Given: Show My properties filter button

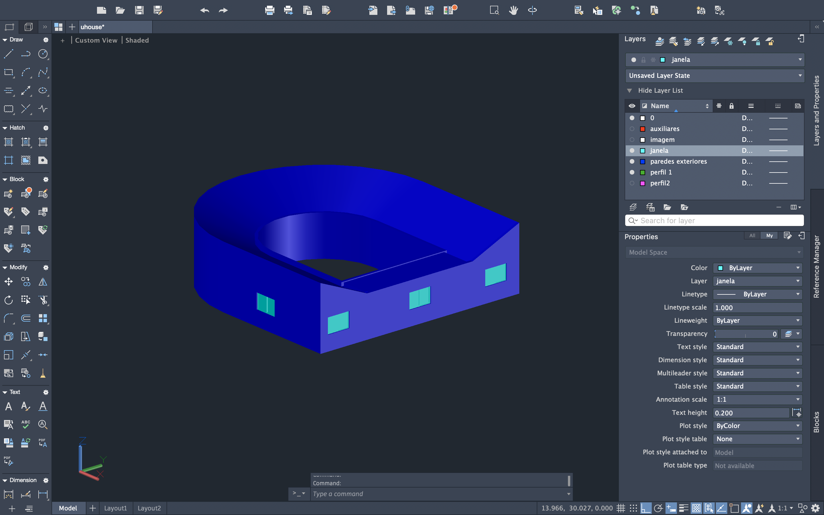Looking at the screenshot, I should click(769, 235).
